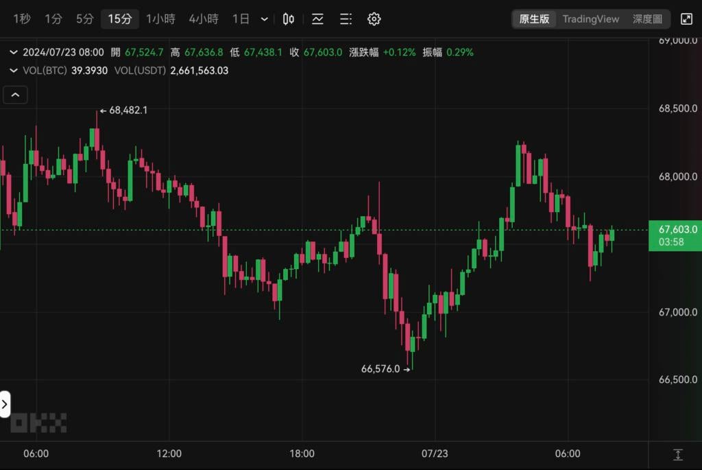Click the 68,500.0 price axis label

(678, 108)
